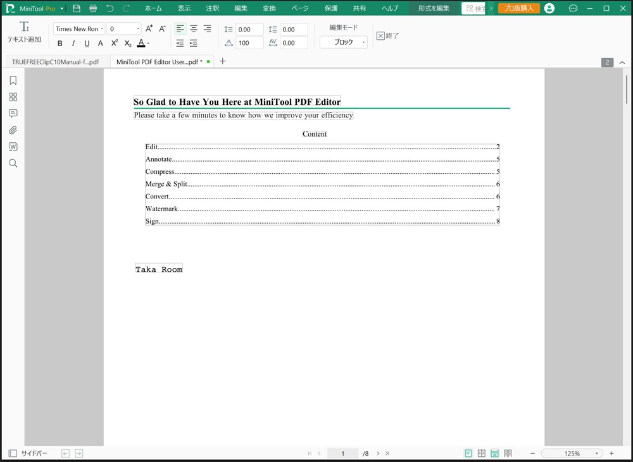Open the ホーム menu
The image size is (633, 462).
(153, 8)
